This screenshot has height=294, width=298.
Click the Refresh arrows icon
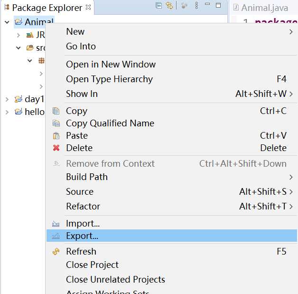(x=56, y=251)
